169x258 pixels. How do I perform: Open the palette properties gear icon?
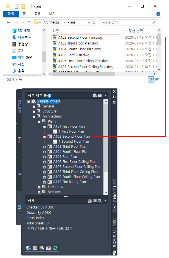pos(114,102)
